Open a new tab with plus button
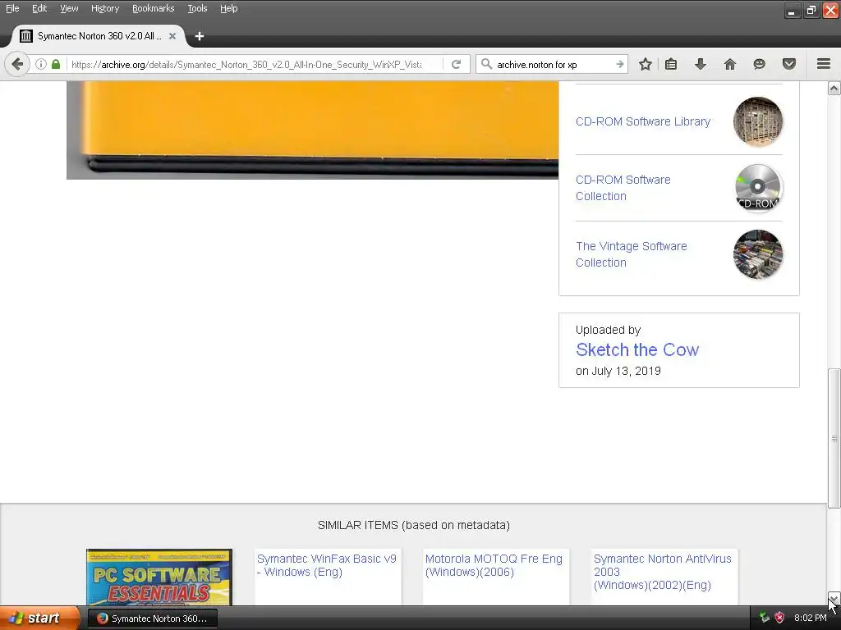Image resolution: width=841 pixels, height=630 pixels. (x=200, y=36)
